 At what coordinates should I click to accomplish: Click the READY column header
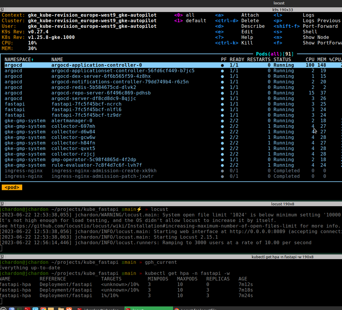coord(237,59)
